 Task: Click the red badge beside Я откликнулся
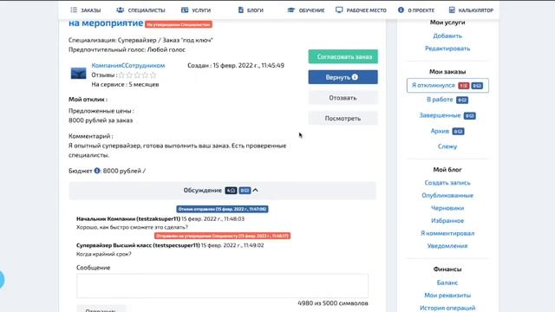[x=464, y=86]
